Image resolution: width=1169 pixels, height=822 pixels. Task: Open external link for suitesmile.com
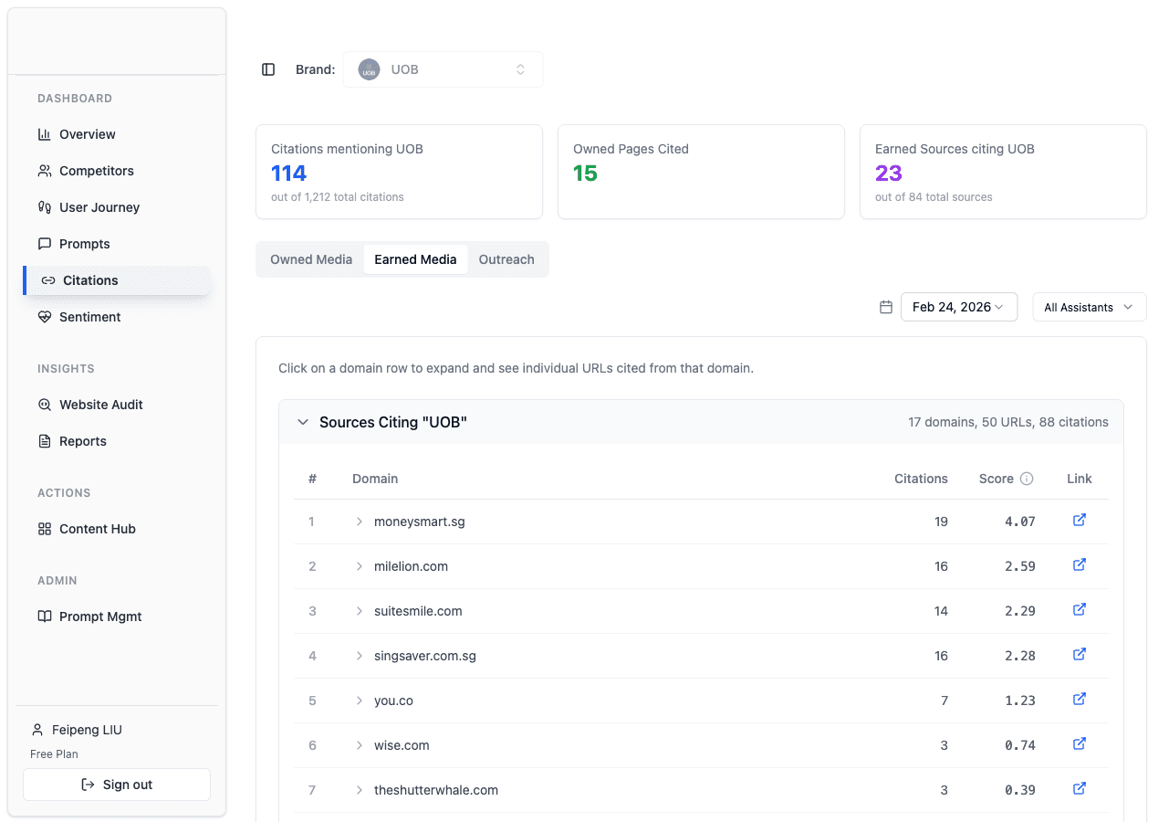coord(1079,610)
